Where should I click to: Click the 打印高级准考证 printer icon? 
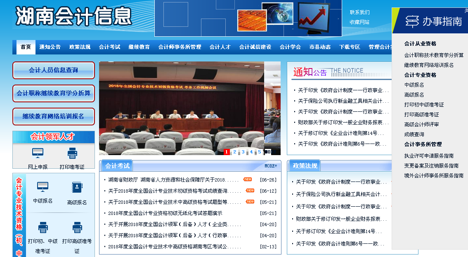pos(77,227)
